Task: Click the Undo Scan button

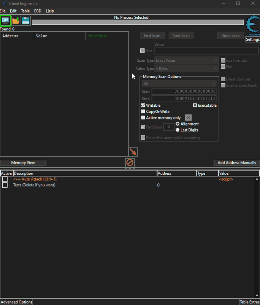Action: 230,35
